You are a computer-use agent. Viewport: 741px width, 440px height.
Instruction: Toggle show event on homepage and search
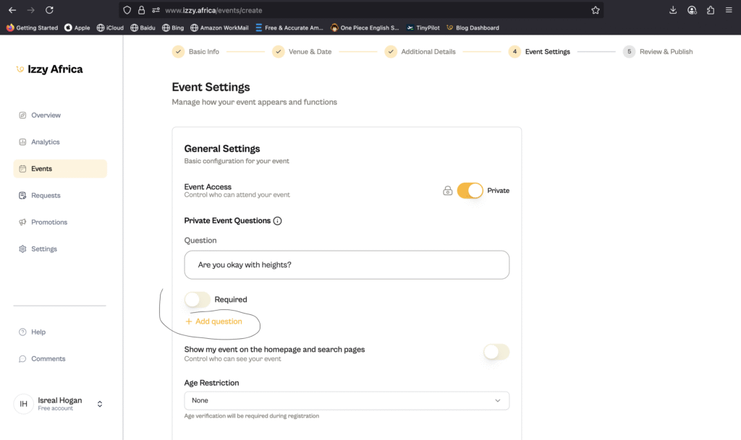pyautogui.click(x=496, y=352)
